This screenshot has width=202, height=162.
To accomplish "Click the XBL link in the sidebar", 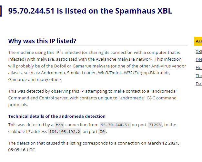I will click(199, 52).
